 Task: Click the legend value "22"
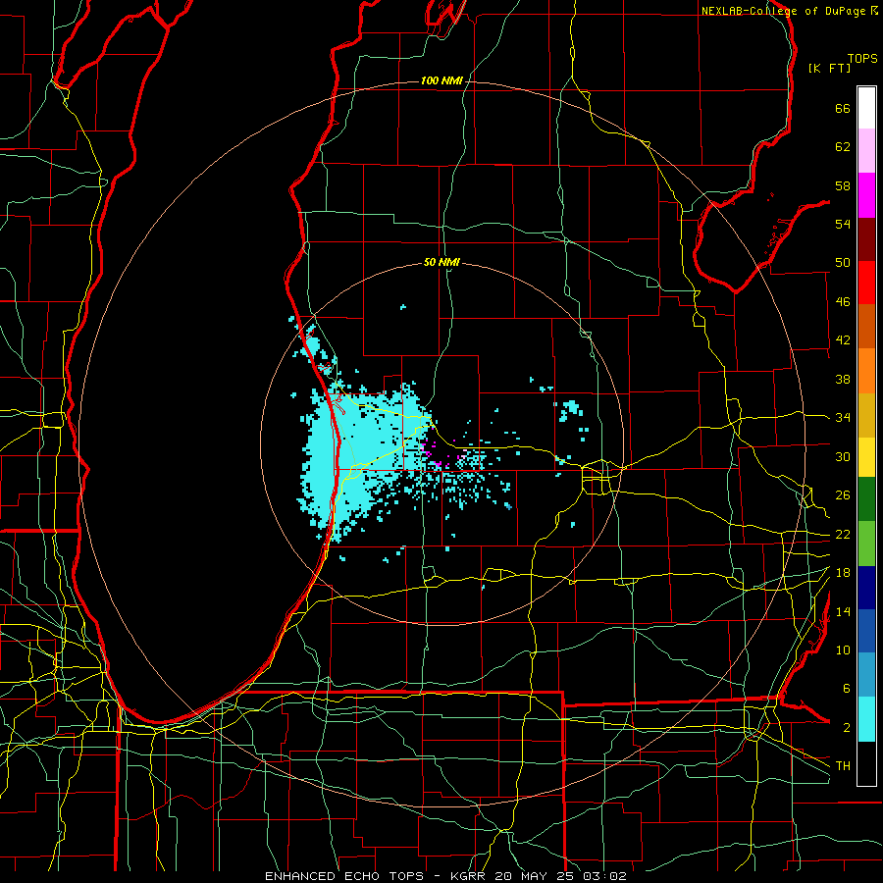click(x=843, y=535)
